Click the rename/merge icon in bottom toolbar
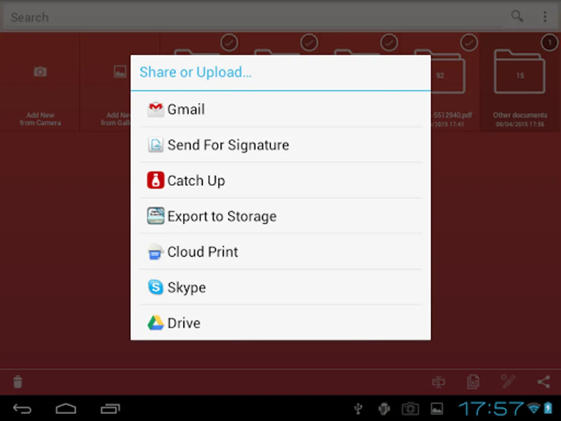This screenshot has width=561, height=421. pos(439,382)
